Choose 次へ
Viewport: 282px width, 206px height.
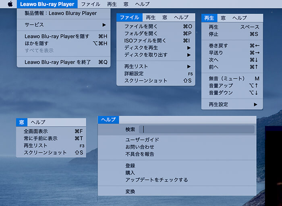[232, 60]
